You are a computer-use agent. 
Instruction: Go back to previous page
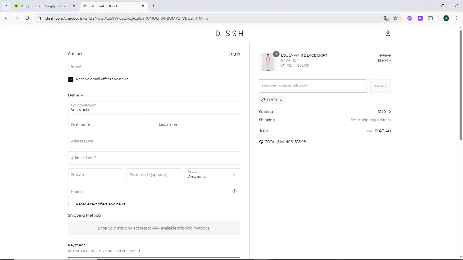pos(6,18)
